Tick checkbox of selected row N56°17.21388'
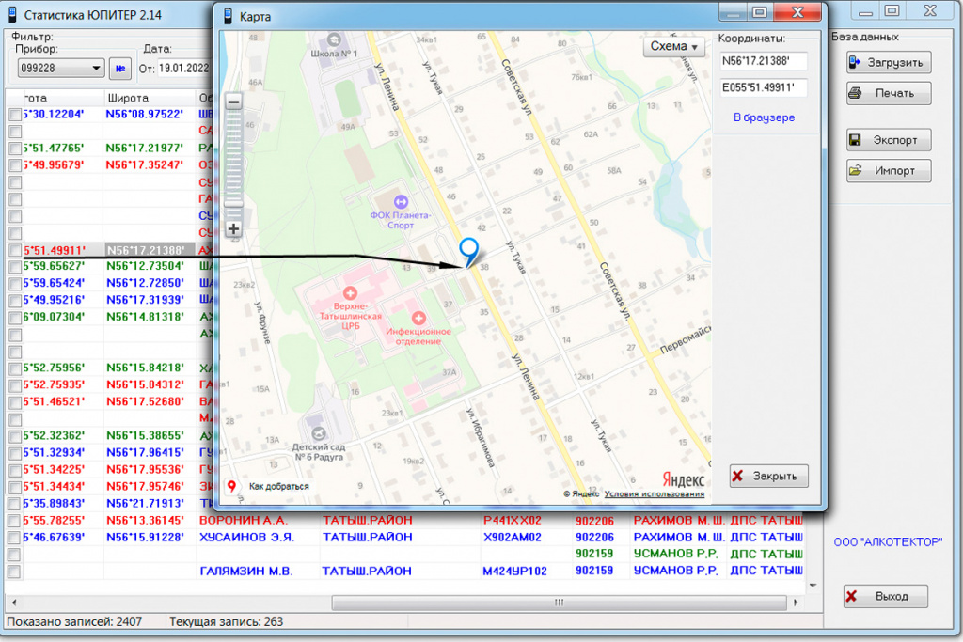The image size is (963, 642). point(15,250)
